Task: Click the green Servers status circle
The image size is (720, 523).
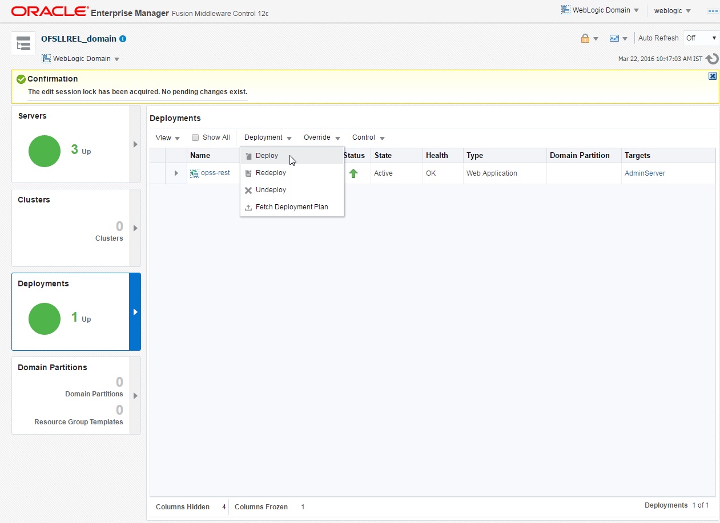Action: (45, 151)
